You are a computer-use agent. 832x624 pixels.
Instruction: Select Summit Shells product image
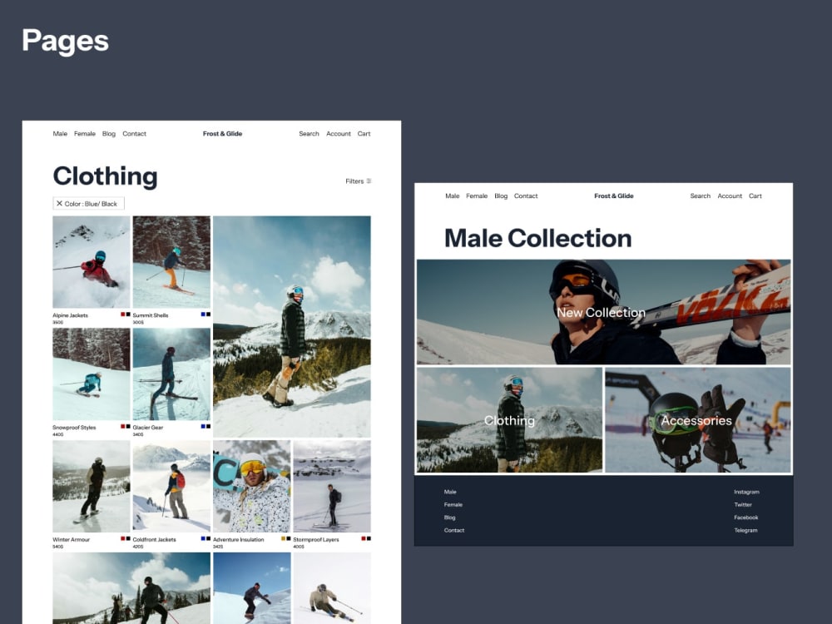[x=171, y=261]
